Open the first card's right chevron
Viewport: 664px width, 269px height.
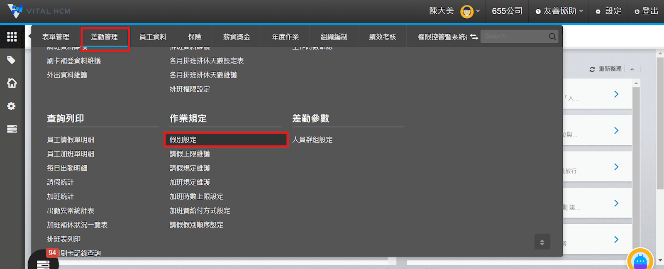pos(616,94)
